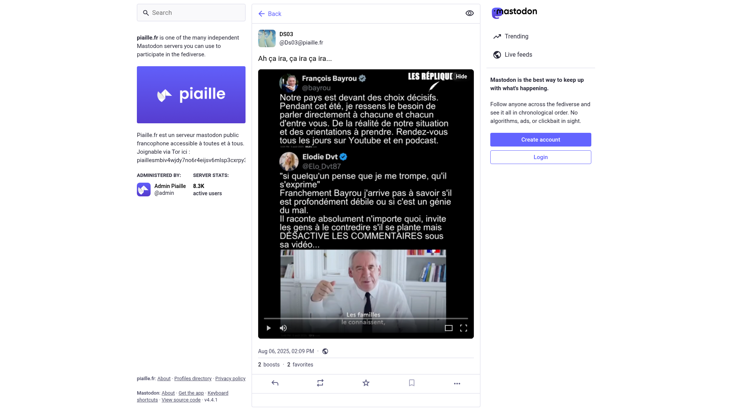
Task: Boost the post with the repeat icon
Action: point(320,383)
